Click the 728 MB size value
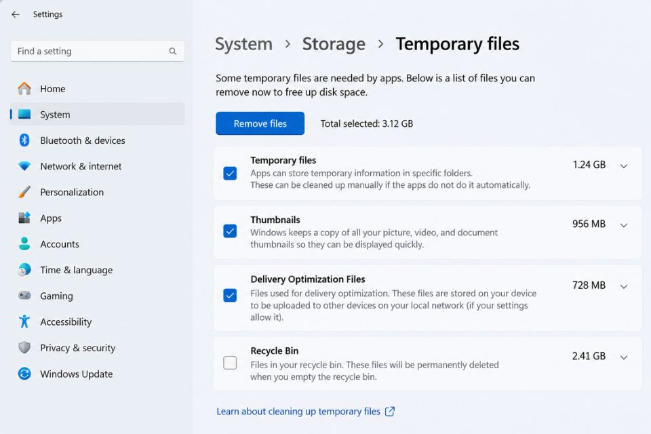Viewport: 651px width, 434px height. [x=589, y=285]
